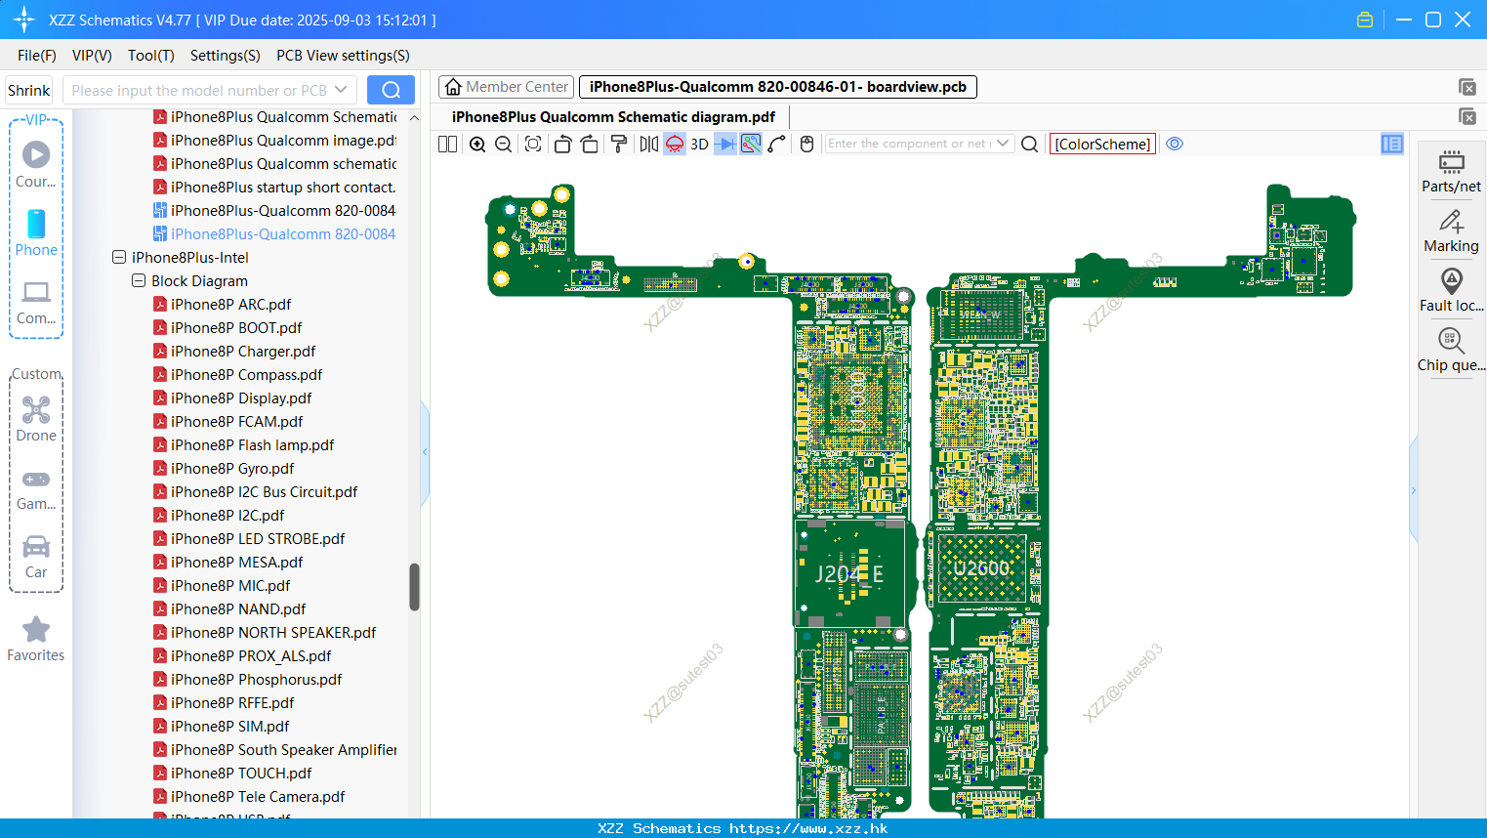The height and width of the screenshot is (838, 1487).
Task: Open the Tool(T) menu
Action: (151, 56)
